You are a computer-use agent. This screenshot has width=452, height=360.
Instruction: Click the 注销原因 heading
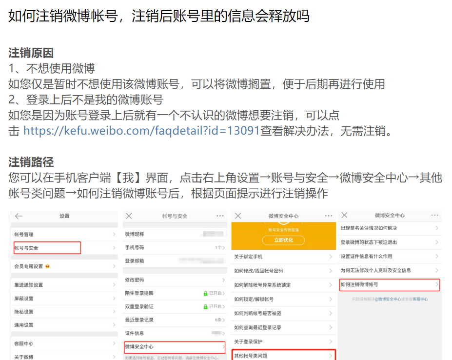click(31, 53)
